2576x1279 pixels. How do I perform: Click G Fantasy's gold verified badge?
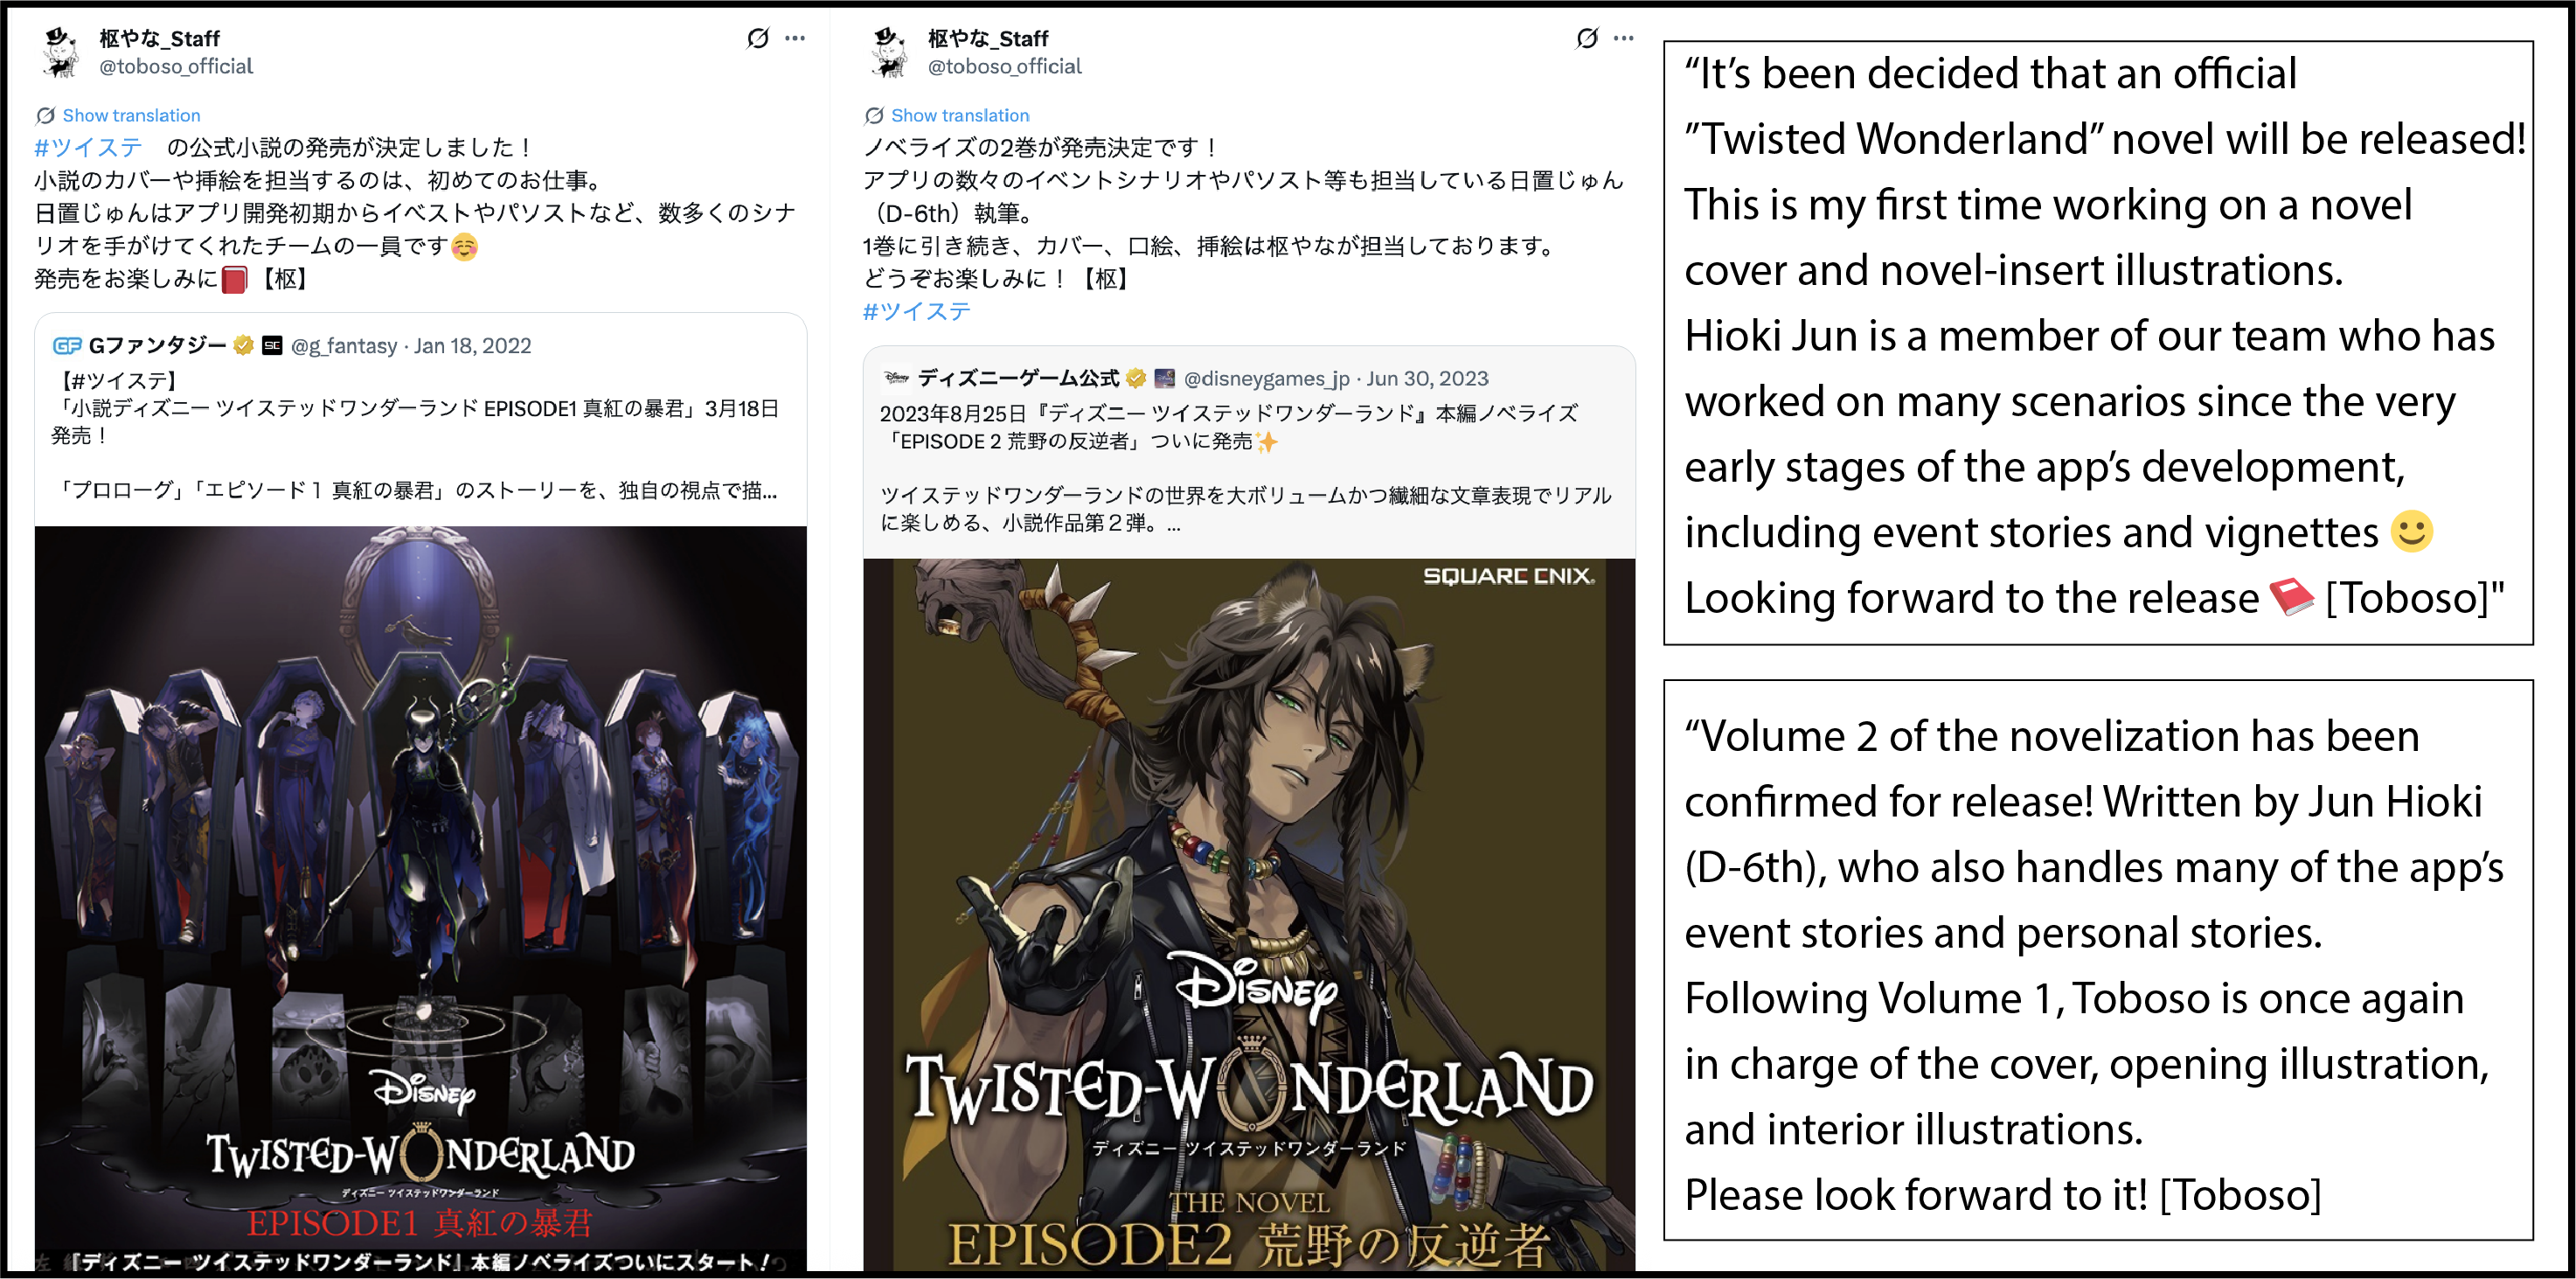(x=243, y=345)
